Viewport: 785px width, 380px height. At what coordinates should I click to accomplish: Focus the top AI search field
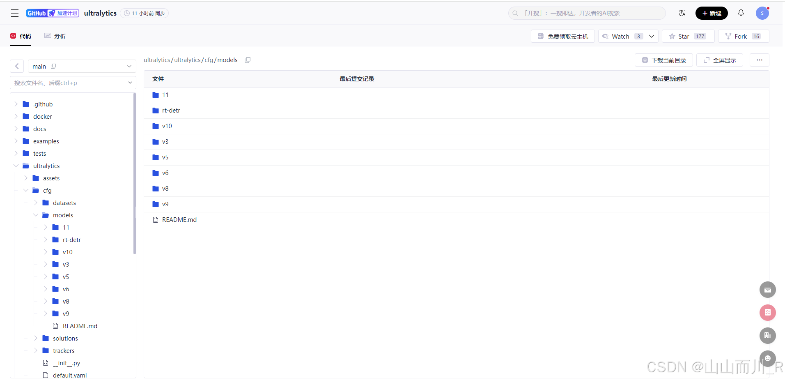[x=587, y=13]
